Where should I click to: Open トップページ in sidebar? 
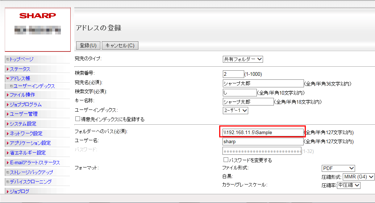tap(21, 59)
